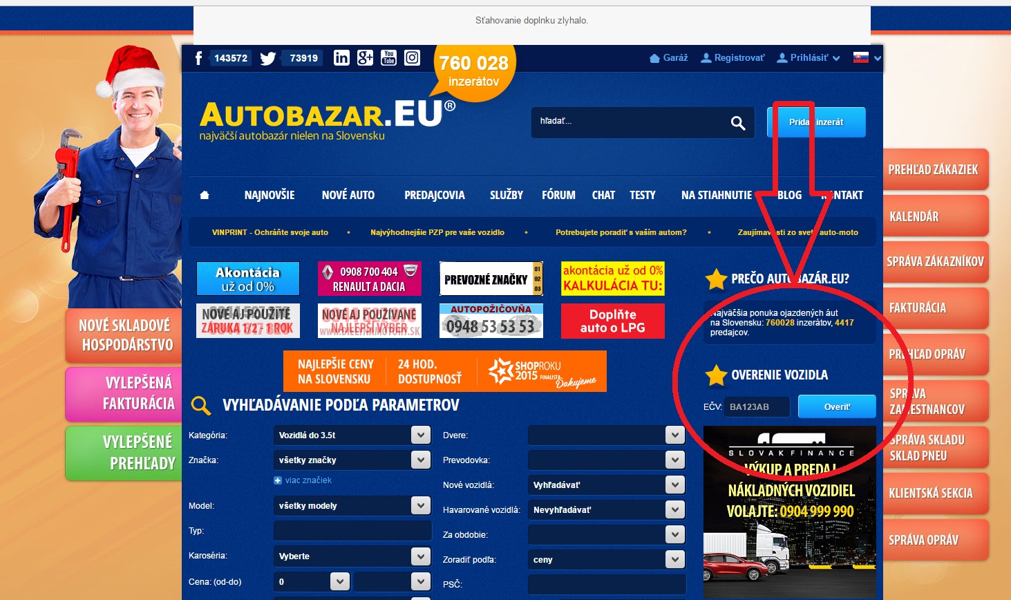Open the Autopožičovňa 0948 53 53 53 banner
The height and width of the screenshot is (600, 1011).
click(x=491, y=321)
